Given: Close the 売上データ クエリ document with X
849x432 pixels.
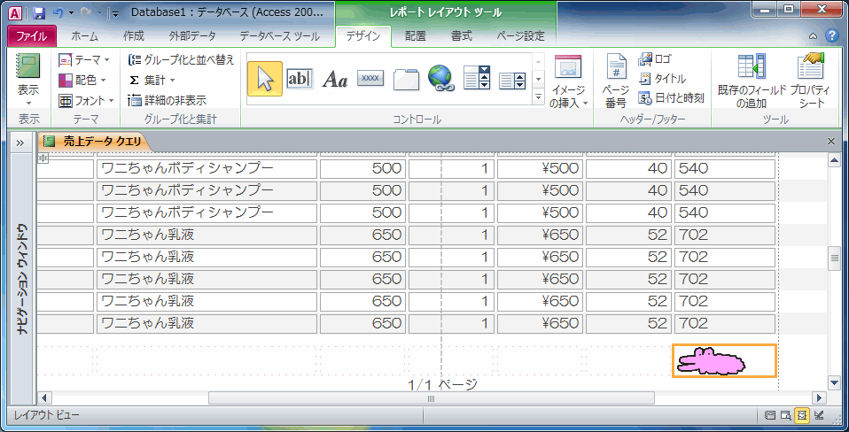Looking at the screenshot, I should (831, 141).
